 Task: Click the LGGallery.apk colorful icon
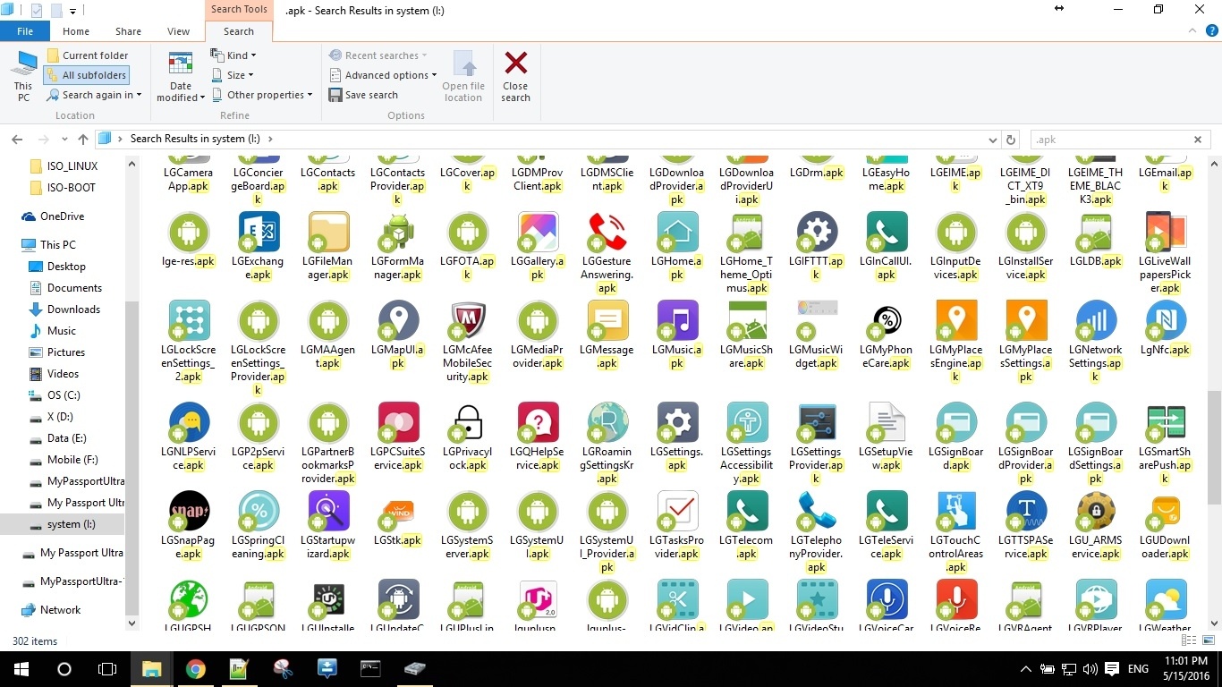[538, 233]
